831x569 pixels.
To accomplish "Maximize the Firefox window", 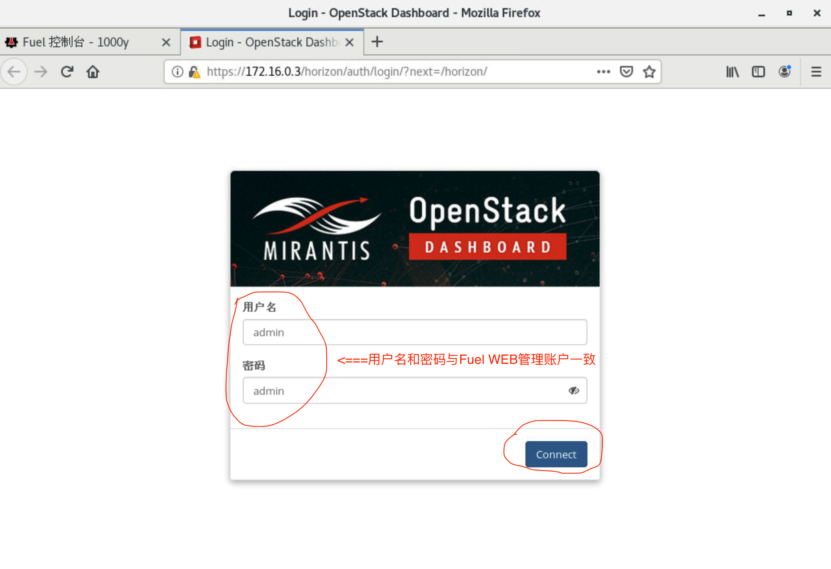I will (x=789, y=13).
